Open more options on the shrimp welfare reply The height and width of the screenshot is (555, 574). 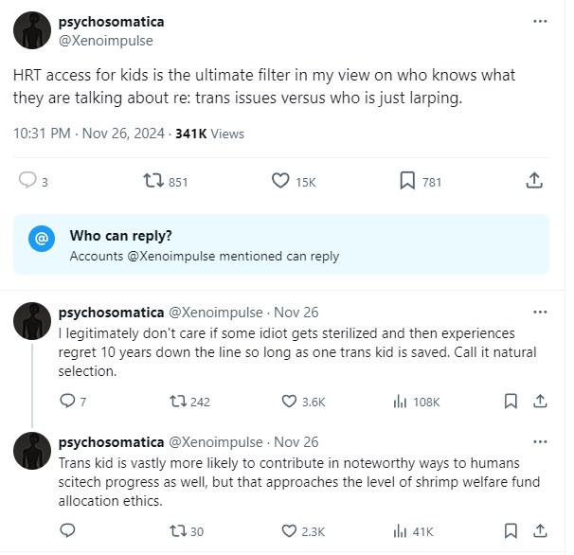click(540, 442)
